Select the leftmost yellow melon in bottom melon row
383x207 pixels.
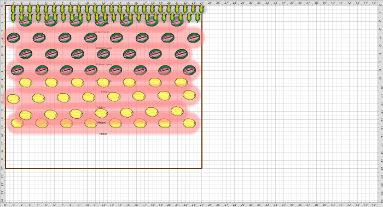18,123
